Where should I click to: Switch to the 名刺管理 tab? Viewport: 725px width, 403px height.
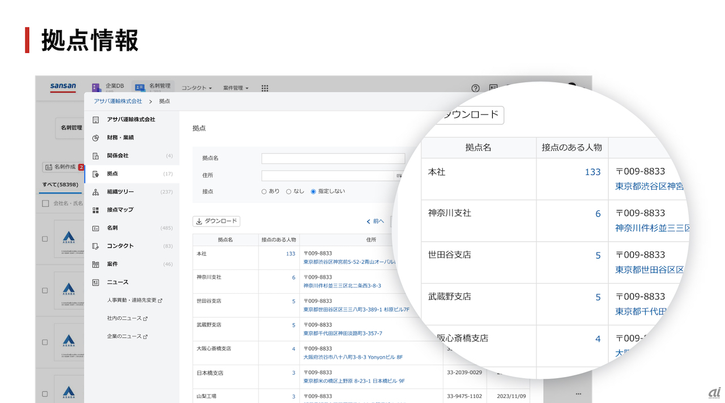click(153, 88)
